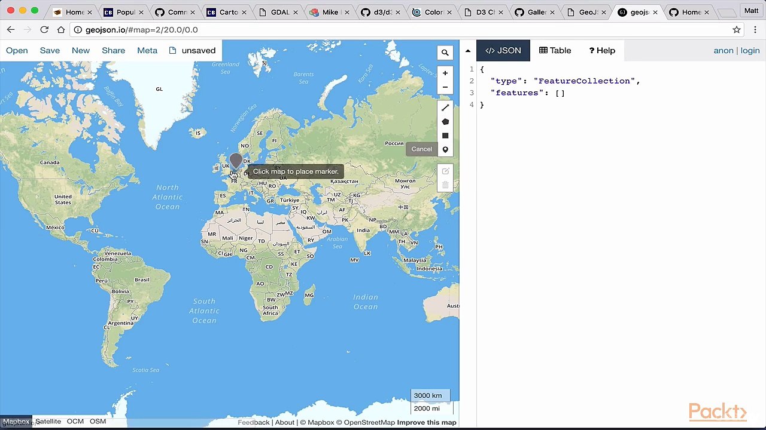Open the Meta menu
766x430 pixels.
[x=147, y=51]
